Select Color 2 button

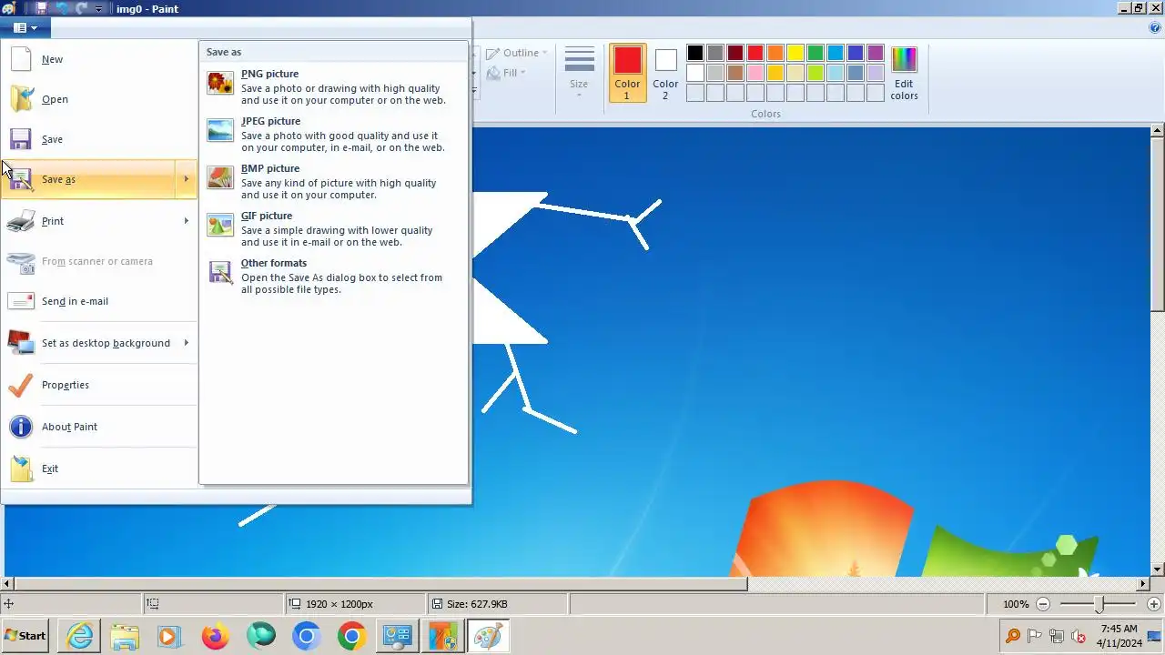click(x=665, y=72)
